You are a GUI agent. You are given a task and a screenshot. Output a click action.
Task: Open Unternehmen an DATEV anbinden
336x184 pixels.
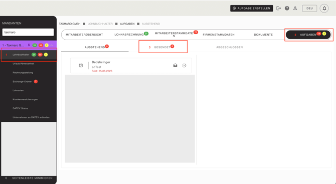point(31,117)
